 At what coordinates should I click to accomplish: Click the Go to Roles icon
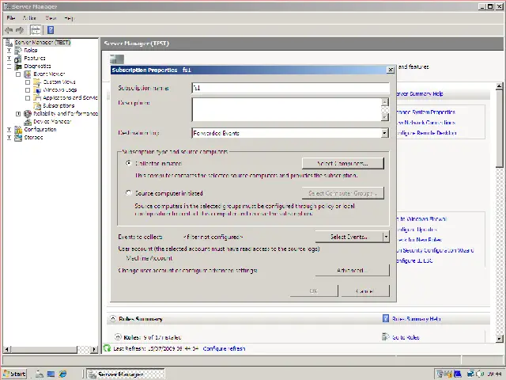(x=386, y=337)
